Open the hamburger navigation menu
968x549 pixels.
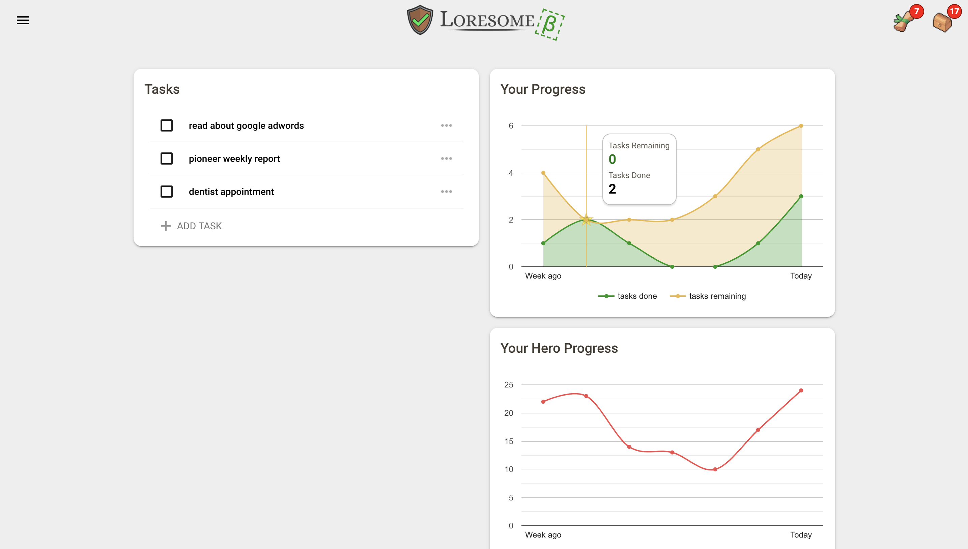coord(23,20)
